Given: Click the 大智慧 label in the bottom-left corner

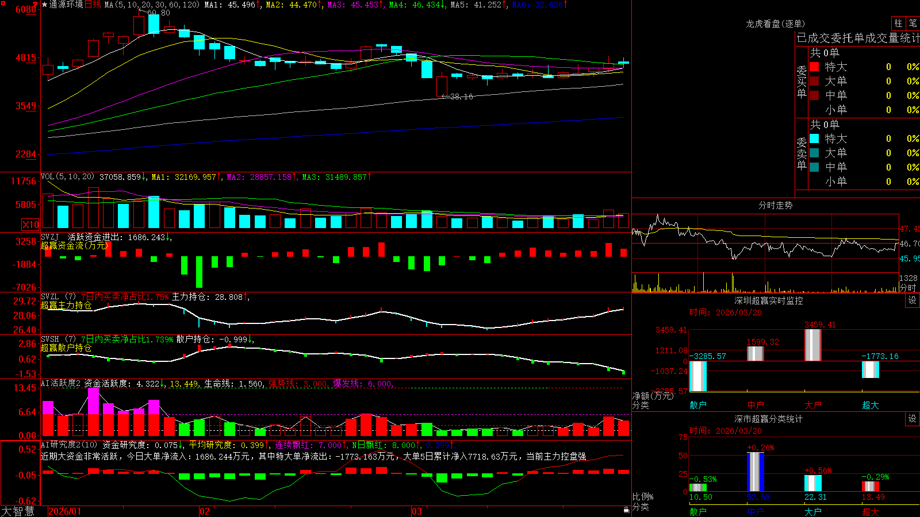Looking at the screenshot, I should 18,511.
